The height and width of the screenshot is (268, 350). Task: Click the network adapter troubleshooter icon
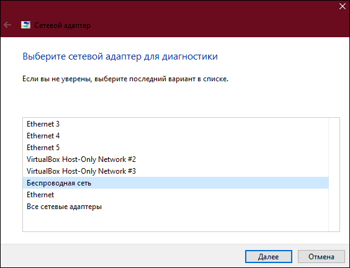point(25,25)
